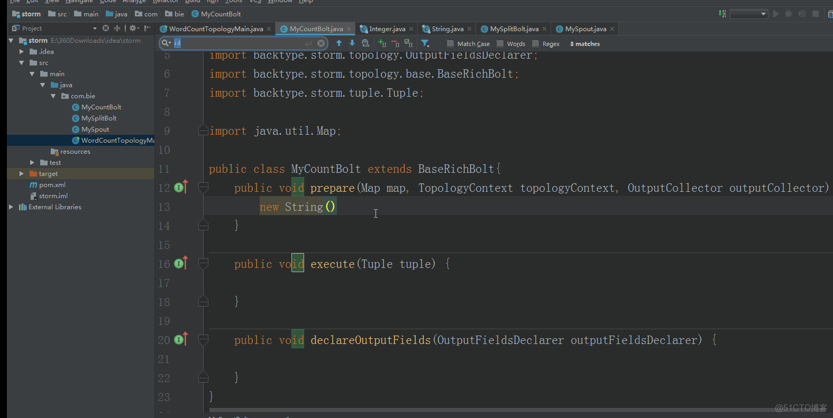Switch to WordCountTopologyMain.java tab
Screen dimensions: 833x418
tap(216, 29)
